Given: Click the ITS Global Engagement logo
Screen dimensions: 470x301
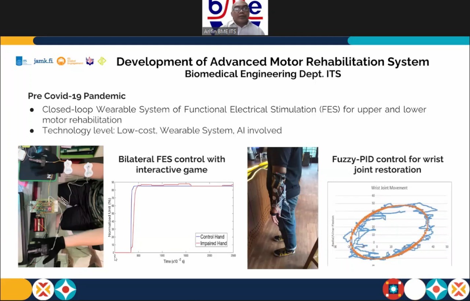Looking at the screenshot, I should [70, 61].
